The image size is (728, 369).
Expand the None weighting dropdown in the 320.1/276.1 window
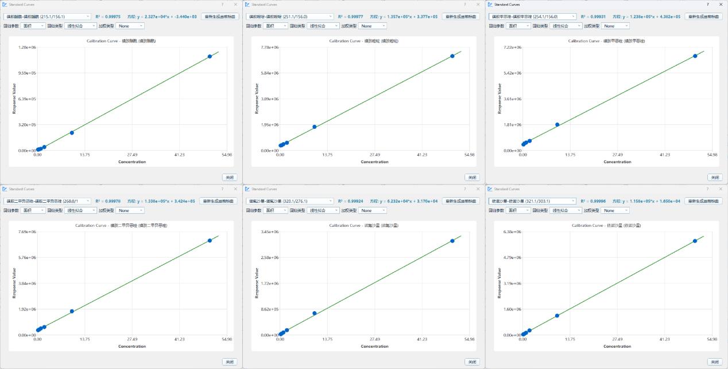[373, 210]
